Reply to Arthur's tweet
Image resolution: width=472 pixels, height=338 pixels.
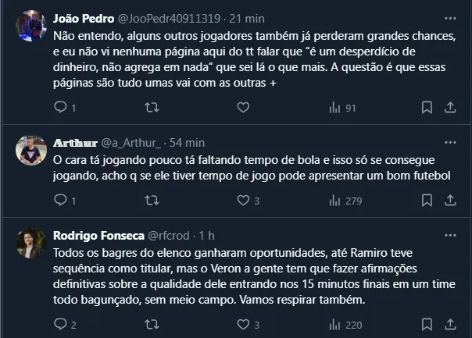tap(61, 201)
